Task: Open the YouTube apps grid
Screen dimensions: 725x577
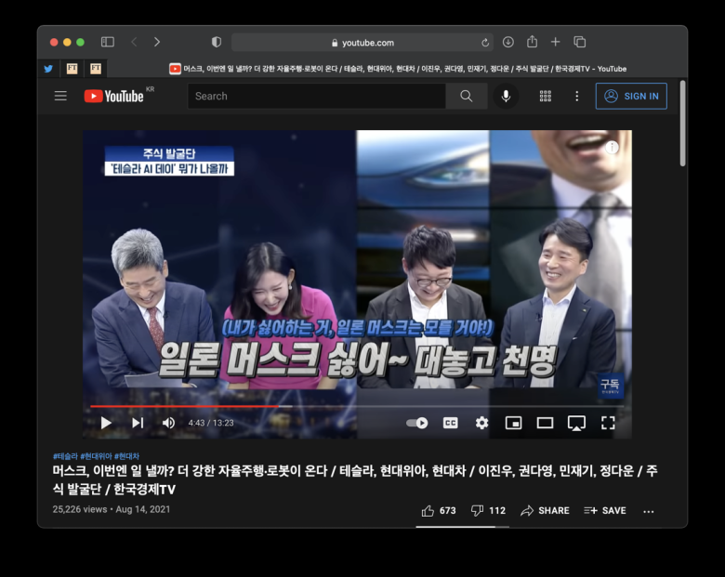Action: pyautogui.click(x=545, y=96)
